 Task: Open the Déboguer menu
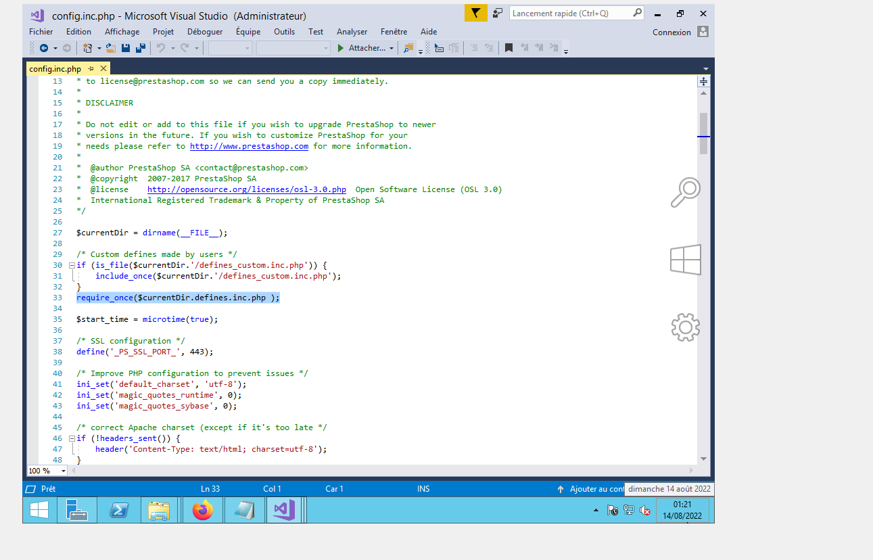[205, 32]
